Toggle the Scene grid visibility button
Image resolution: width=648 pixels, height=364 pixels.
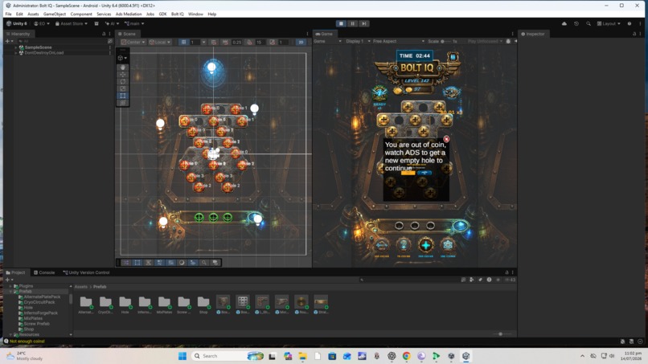click(x=183, y=42)
